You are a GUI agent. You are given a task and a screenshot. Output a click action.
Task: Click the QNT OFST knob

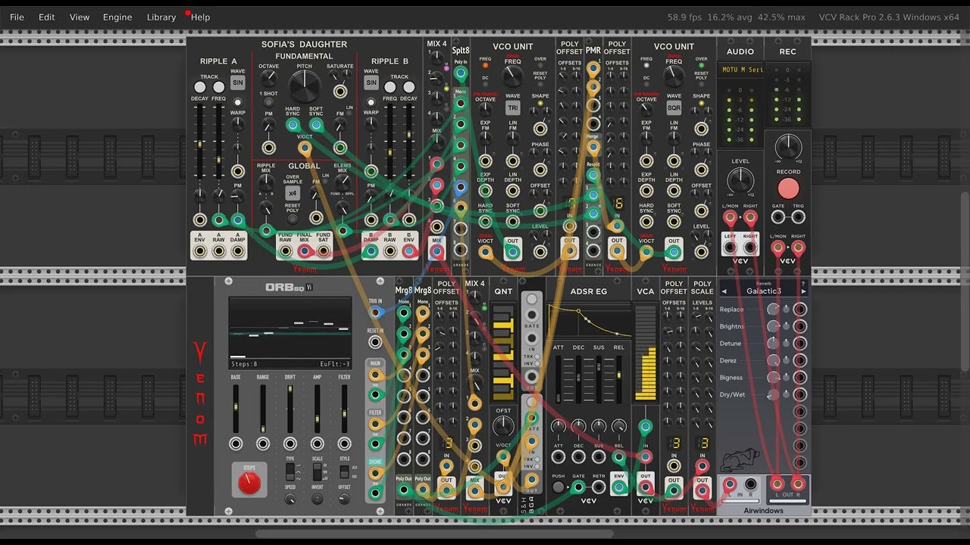pos(503,427)
